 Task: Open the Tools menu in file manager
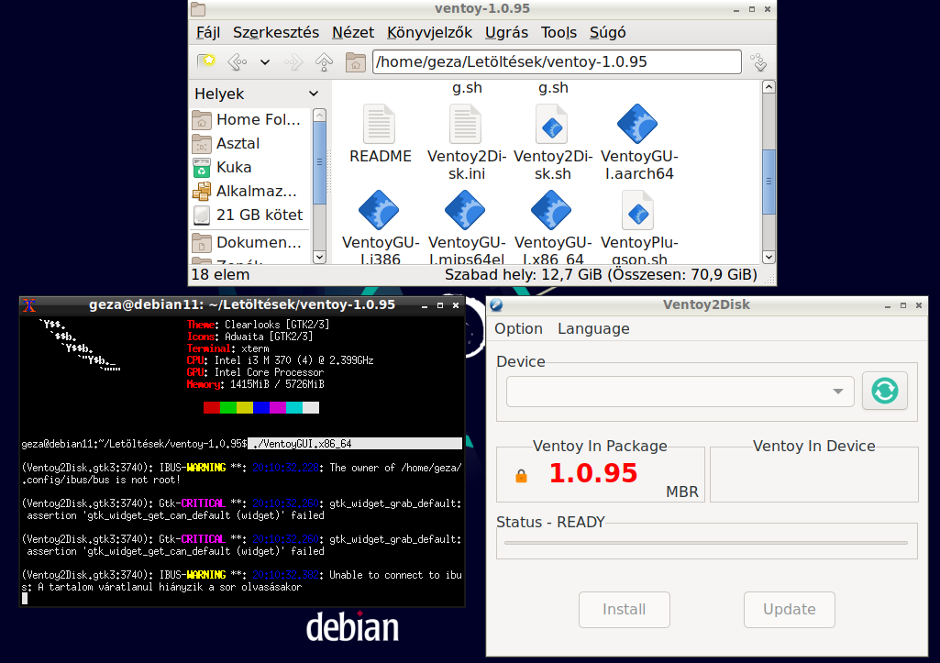tap(558, 32)
